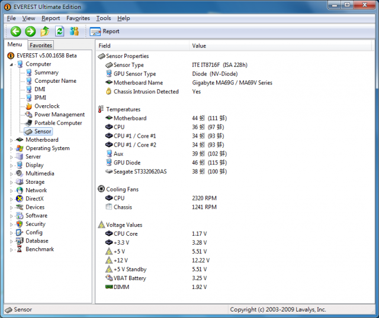Expand the Network tree node
The width and height of the screenshot is (379, 318).
(x=11, y=191)
